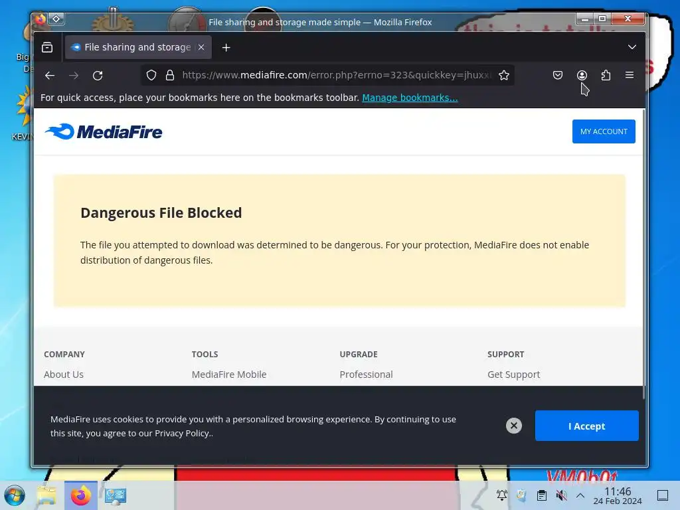Click the I Accept cookies button
Screen dimensions: 680x510
pos(587,426)
